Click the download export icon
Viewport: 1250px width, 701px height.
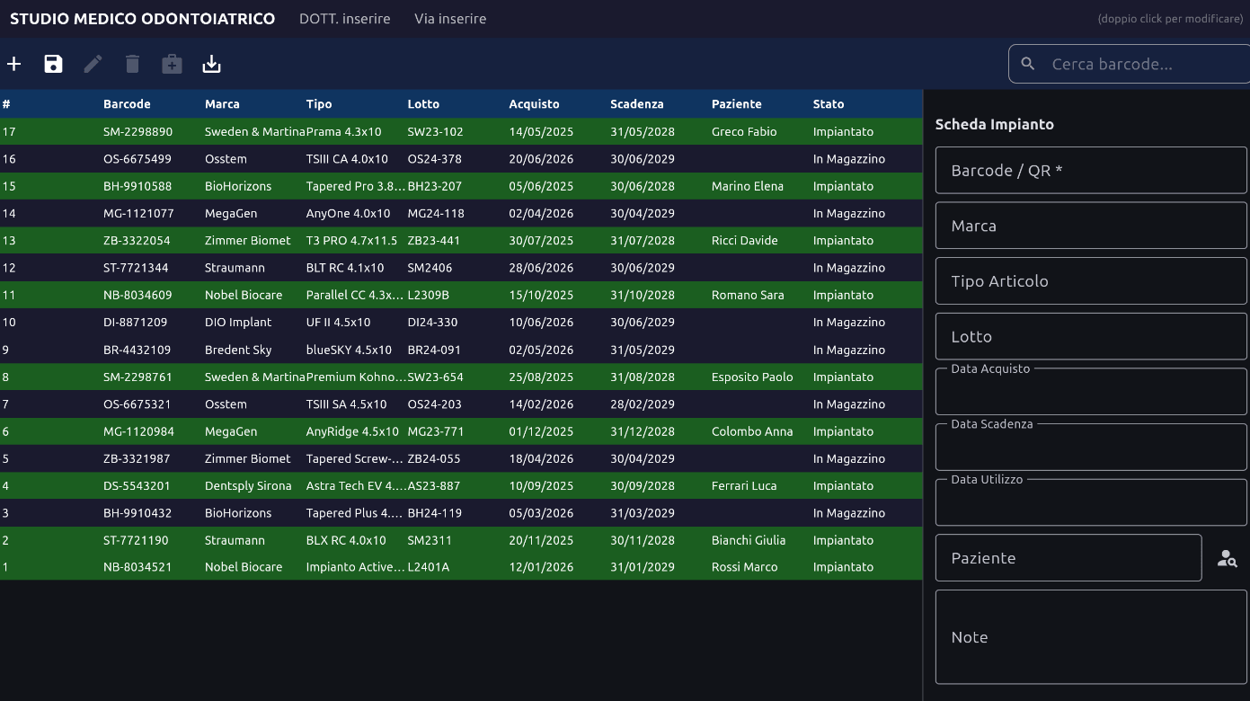[x=211, y=64]
